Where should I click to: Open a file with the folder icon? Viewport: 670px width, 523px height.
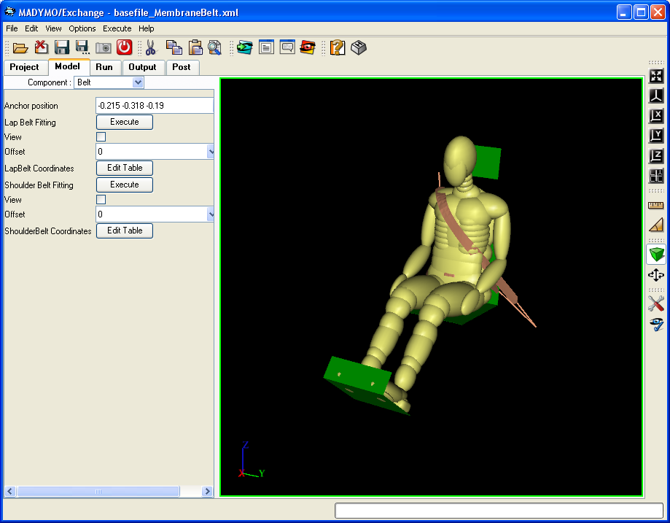20,47
